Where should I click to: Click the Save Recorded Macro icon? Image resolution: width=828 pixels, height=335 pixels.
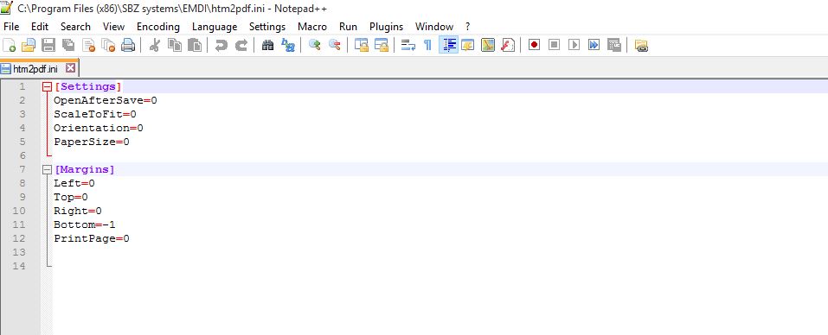pos(613,45)
